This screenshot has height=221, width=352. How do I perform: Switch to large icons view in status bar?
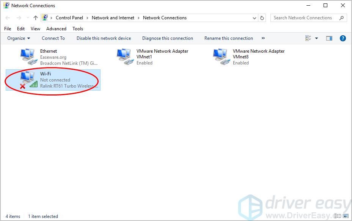click(346, 216)
